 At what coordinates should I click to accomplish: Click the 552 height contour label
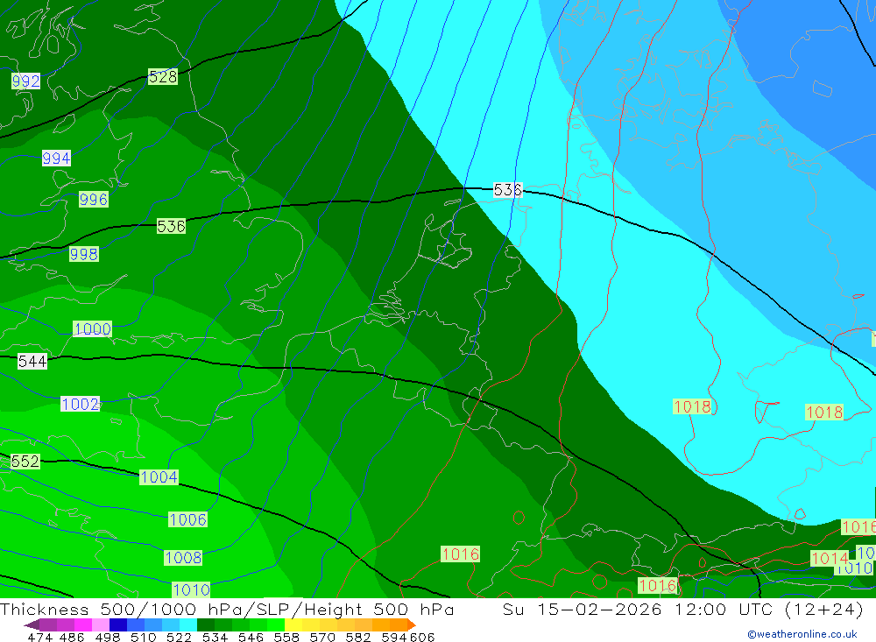25,461
